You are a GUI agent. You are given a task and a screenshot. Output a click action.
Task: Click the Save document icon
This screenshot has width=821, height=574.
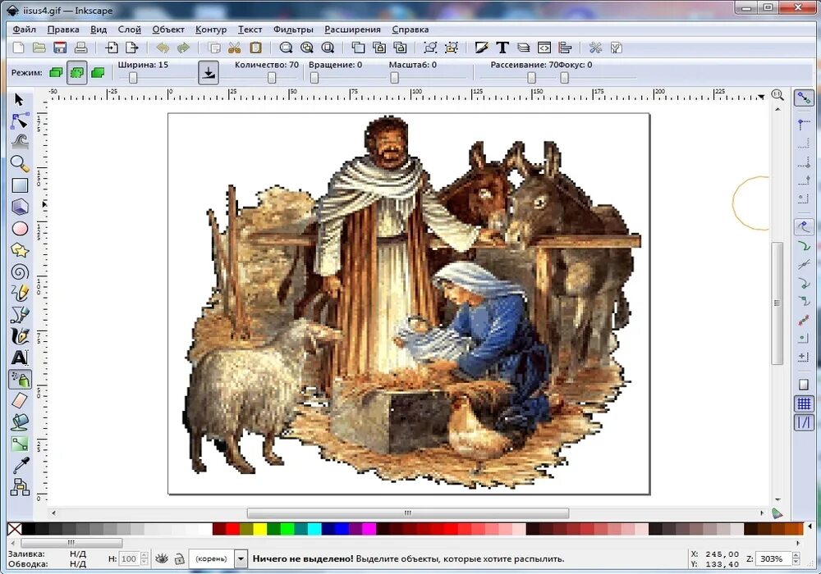coord(60,48)
